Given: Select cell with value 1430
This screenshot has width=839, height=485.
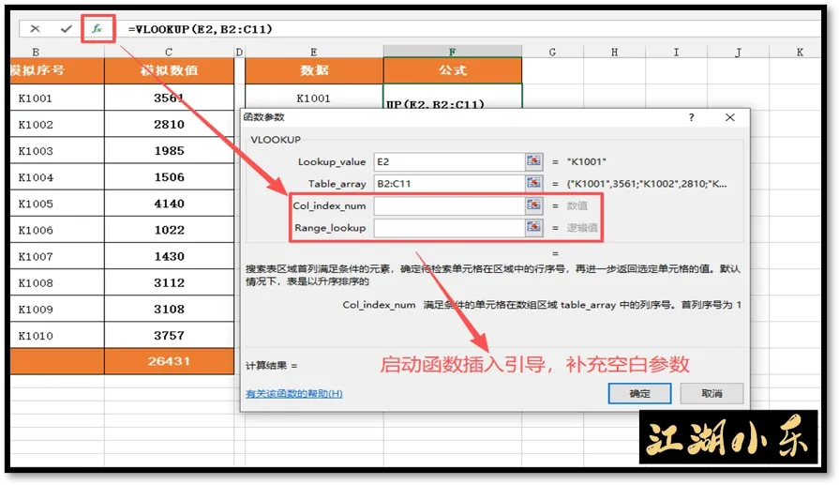Looking at the screenshot, I should [169, 256].
